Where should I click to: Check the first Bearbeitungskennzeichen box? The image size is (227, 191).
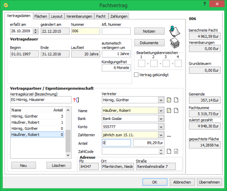coord(141,64)
